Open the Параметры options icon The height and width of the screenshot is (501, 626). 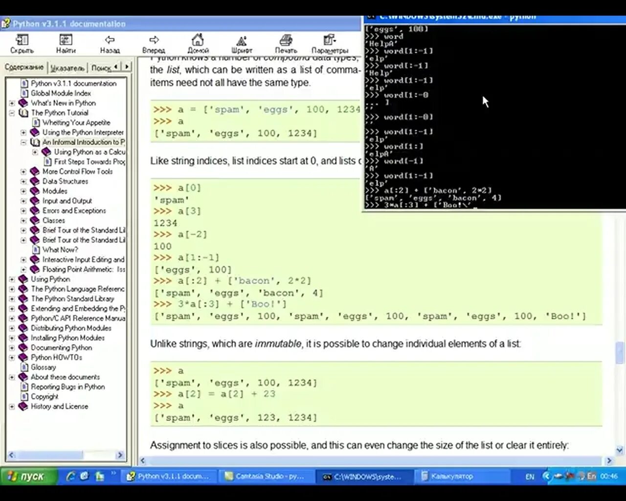click(330, 40)
